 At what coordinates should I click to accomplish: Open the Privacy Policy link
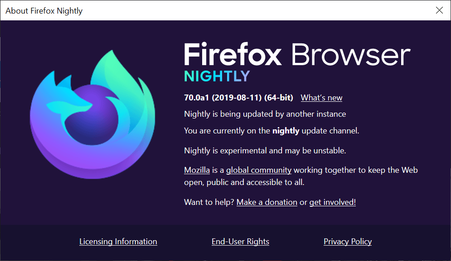348,242
